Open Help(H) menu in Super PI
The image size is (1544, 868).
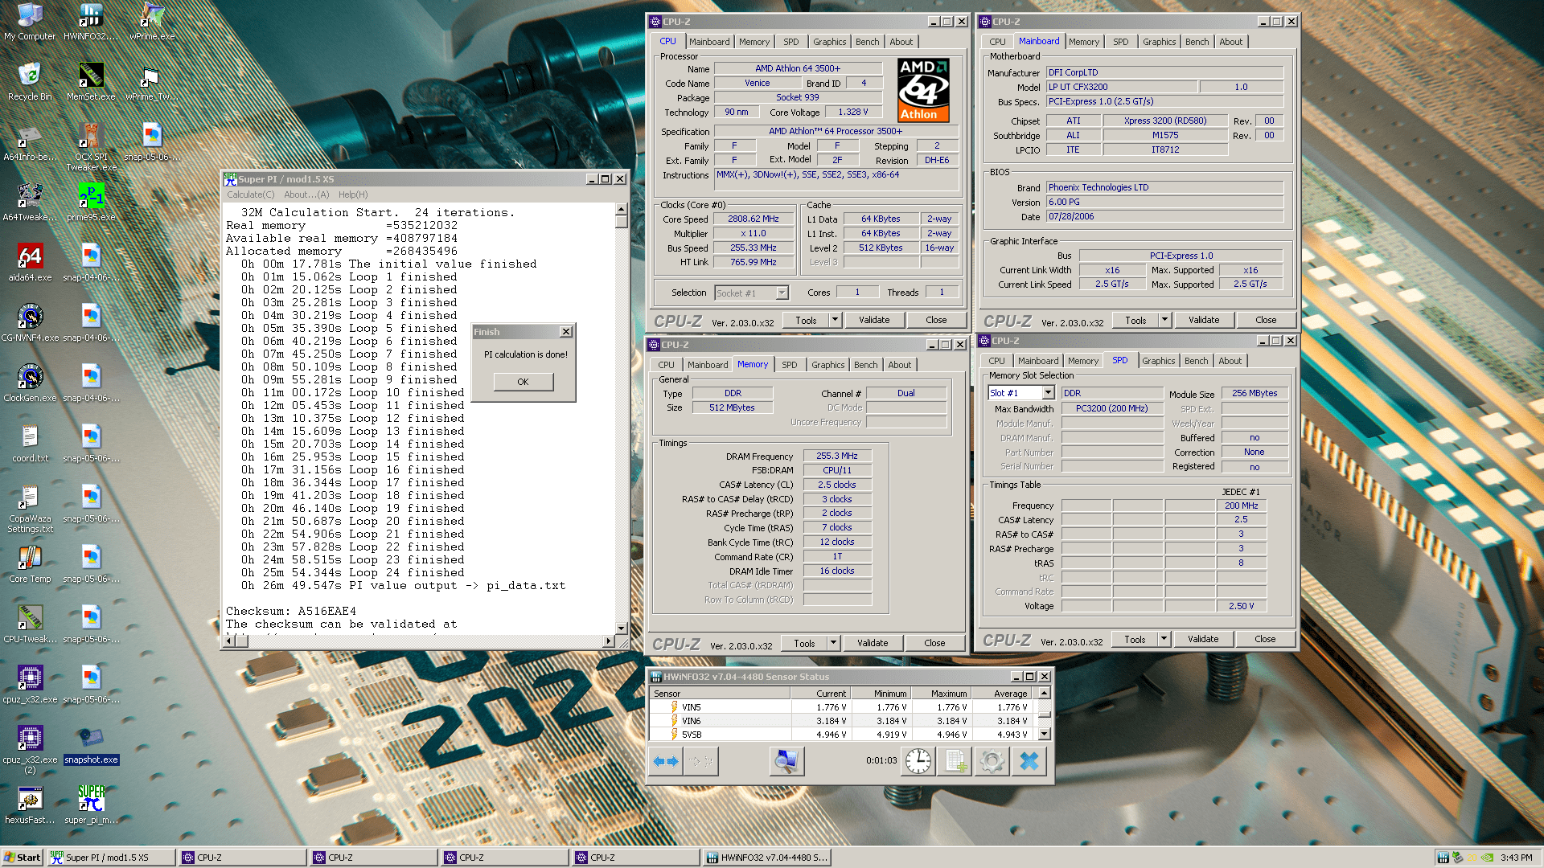click(x=353, y=194)
